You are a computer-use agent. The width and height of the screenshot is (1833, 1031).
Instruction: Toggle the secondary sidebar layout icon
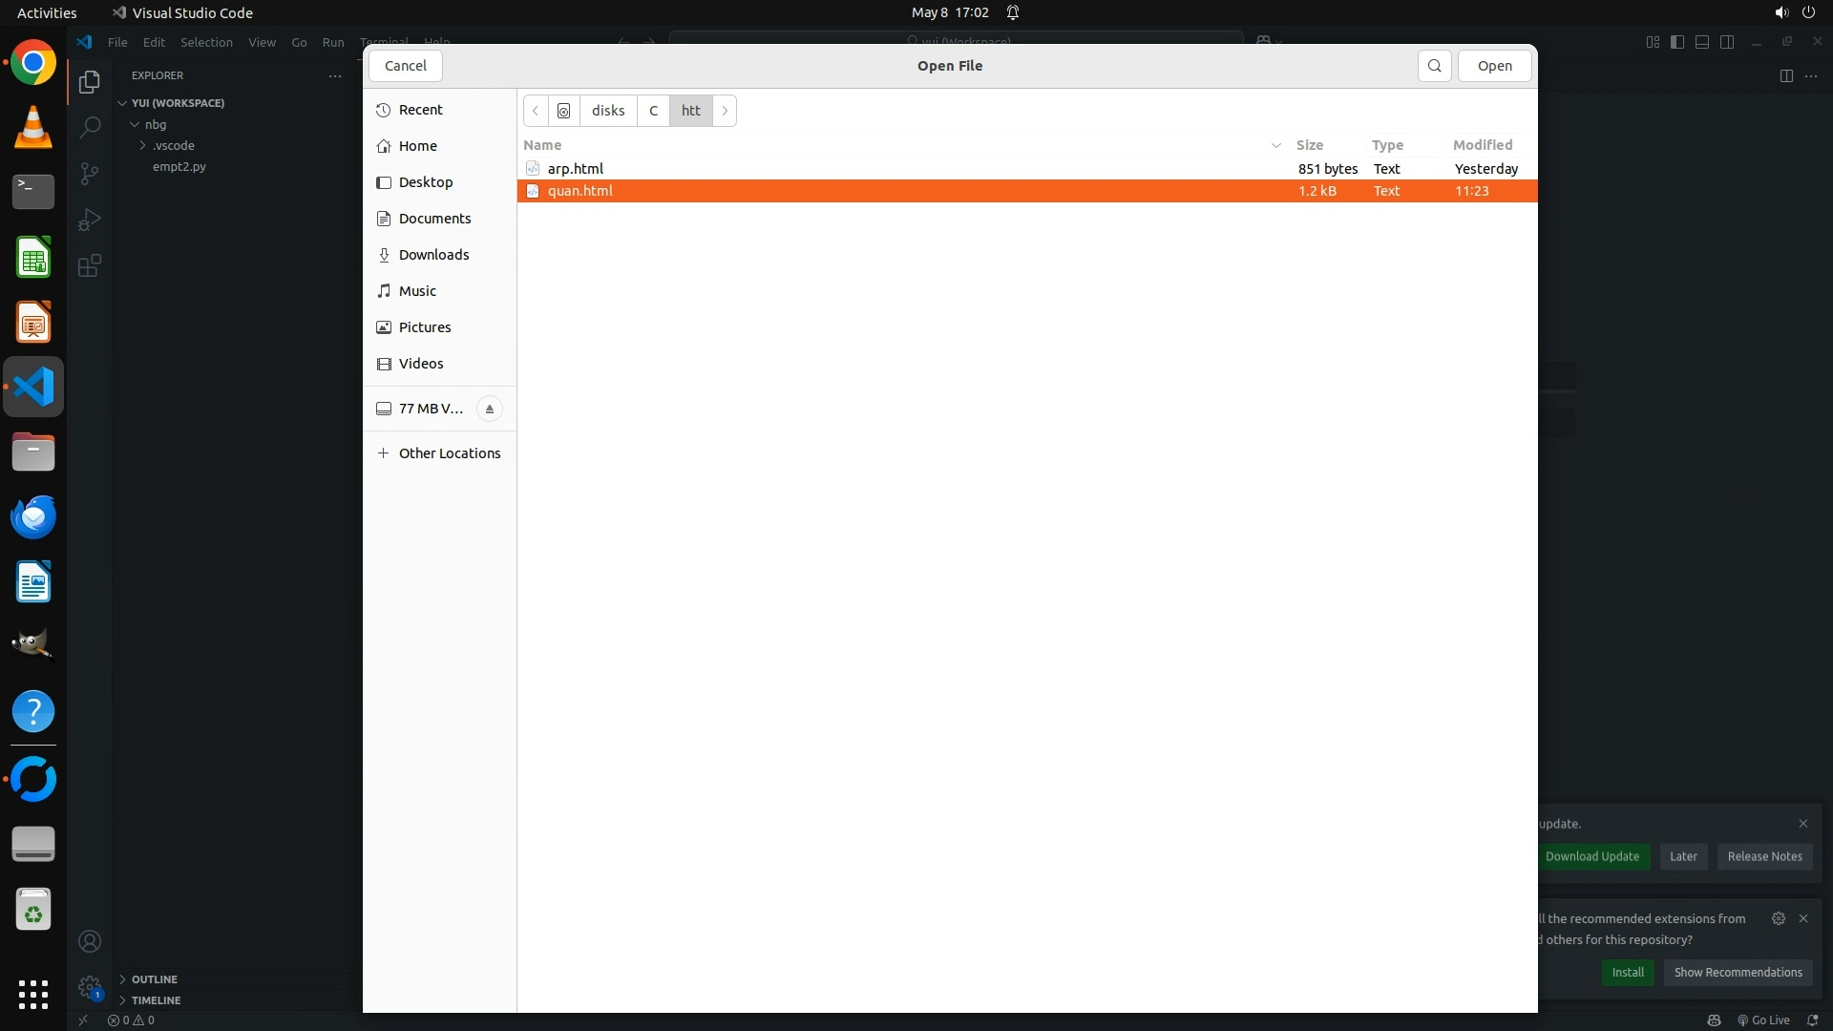[1727, 42]
